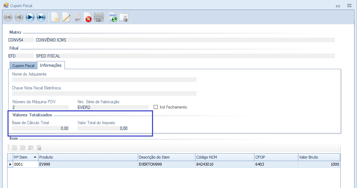Click Código NCM column header
Image resolution: width=357 pixels, height=188 pixels.
point(225,157)
